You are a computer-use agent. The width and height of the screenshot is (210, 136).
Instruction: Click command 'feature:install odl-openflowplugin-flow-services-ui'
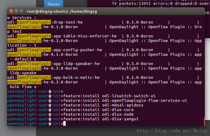pos(125,101)
